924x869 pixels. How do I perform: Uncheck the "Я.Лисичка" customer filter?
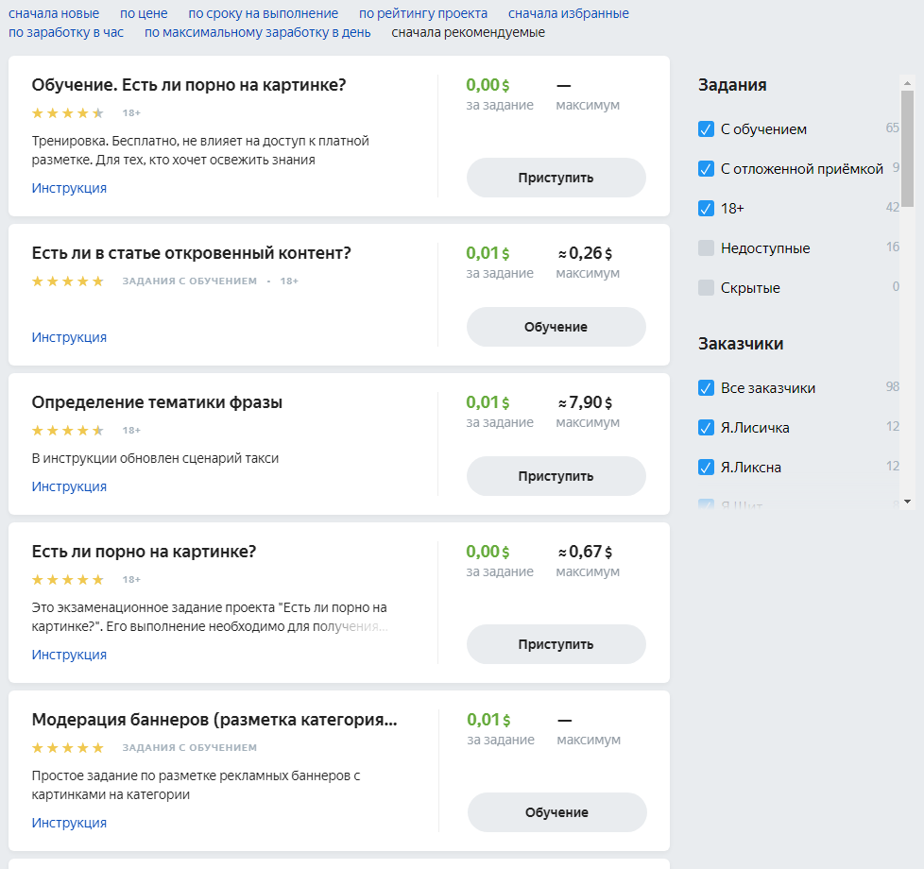(x=704, y=427)
